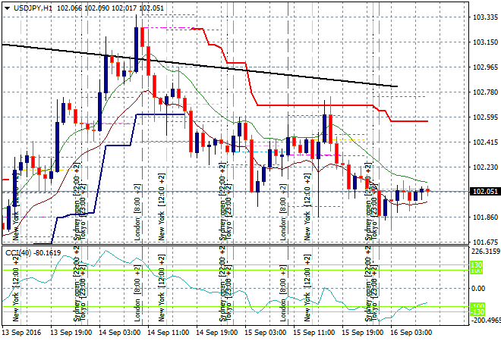Select the 102.595 price axis label
501x341 pixels.
click(485, 117)
